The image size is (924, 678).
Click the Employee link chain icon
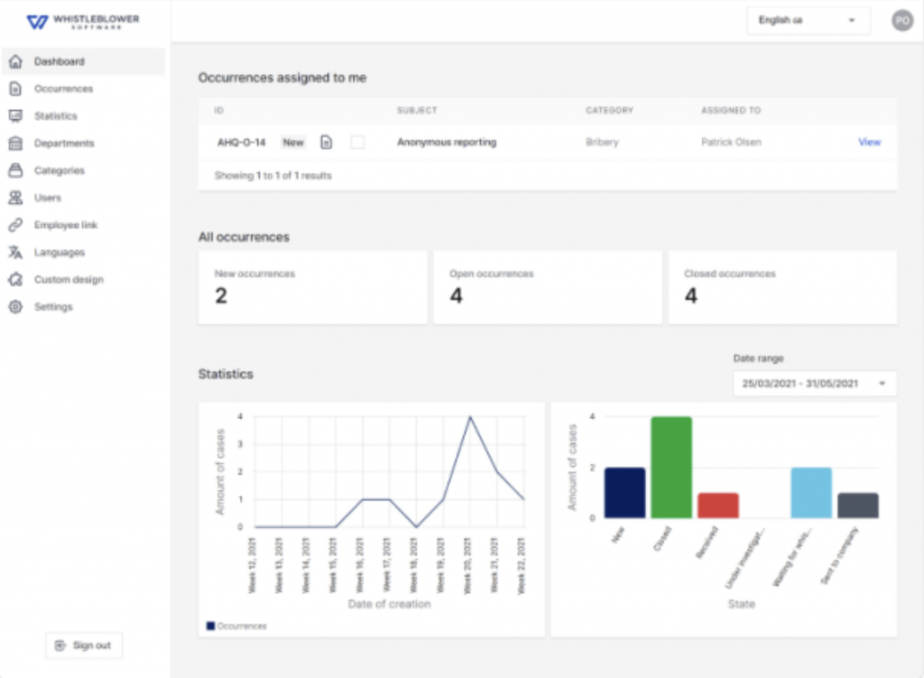click(x=15, y=225)
